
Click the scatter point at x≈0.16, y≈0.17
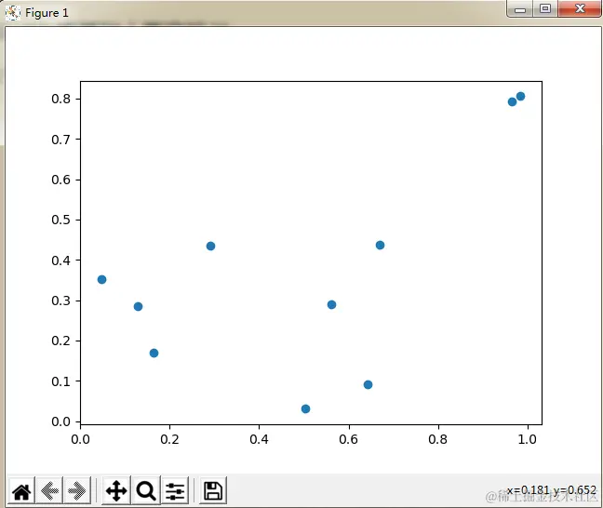click(x=154, y=353)
